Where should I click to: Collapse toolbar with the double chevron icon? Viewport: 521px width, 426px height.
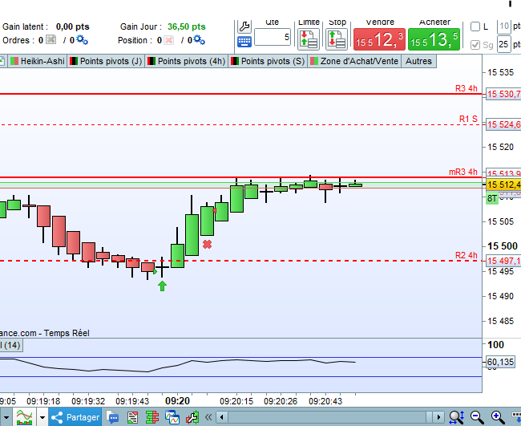pos(208,417)
